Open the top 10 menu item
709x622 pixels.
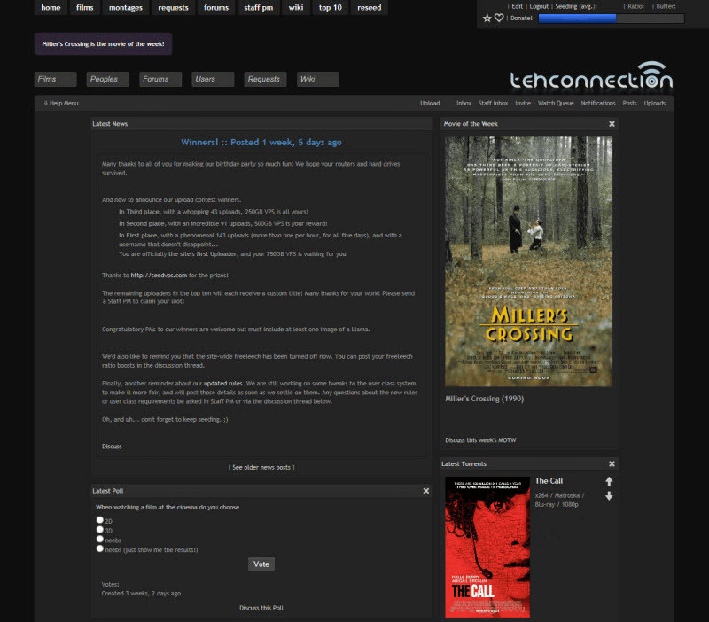click(330, 8)
